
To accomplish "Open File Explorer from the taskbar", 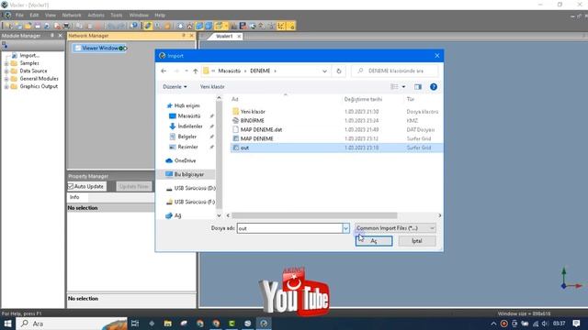I will pyautogui.click(x=167, y=324).
